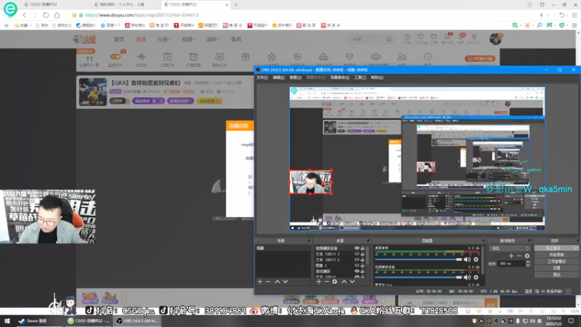The height and width of the screenshot is (327, 581).
Task: Open 工具 menu in OBS
Action: click(359, 78)
